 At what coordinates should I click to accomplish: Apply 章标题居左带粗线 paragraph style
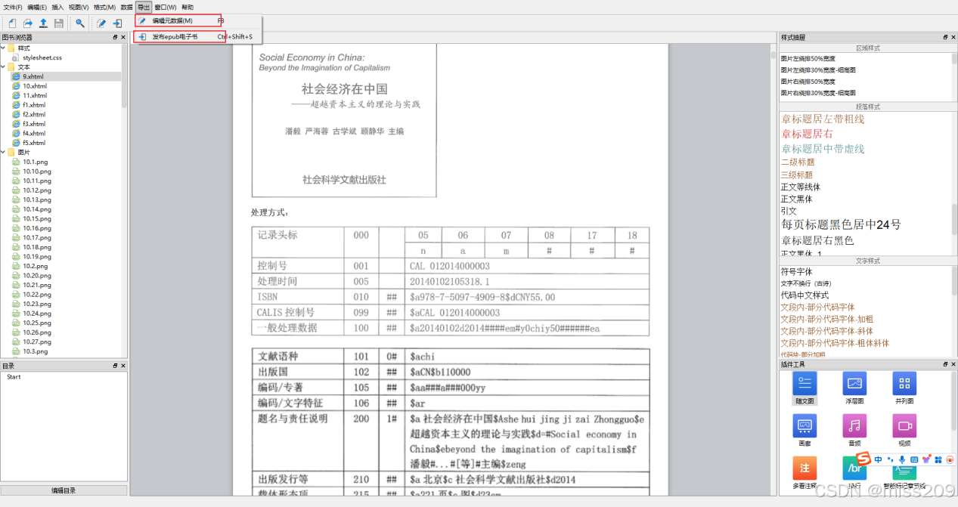pyautogui.click(x=823, y=119)
